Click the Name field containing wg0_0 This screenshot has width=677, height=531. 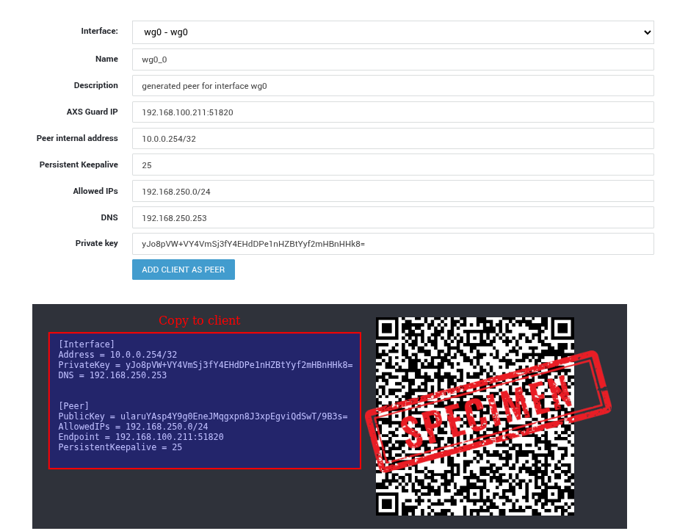393,59
